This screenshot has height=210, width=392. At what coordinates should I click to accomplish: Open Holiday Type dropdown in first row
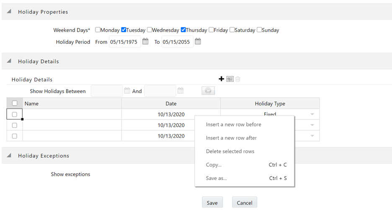pyautogui.click(x=312, y=114)
